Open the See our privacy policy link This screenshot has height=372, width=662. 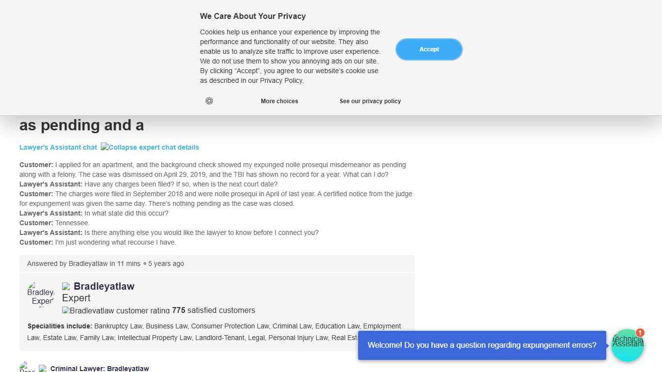[x=370, y=101]
